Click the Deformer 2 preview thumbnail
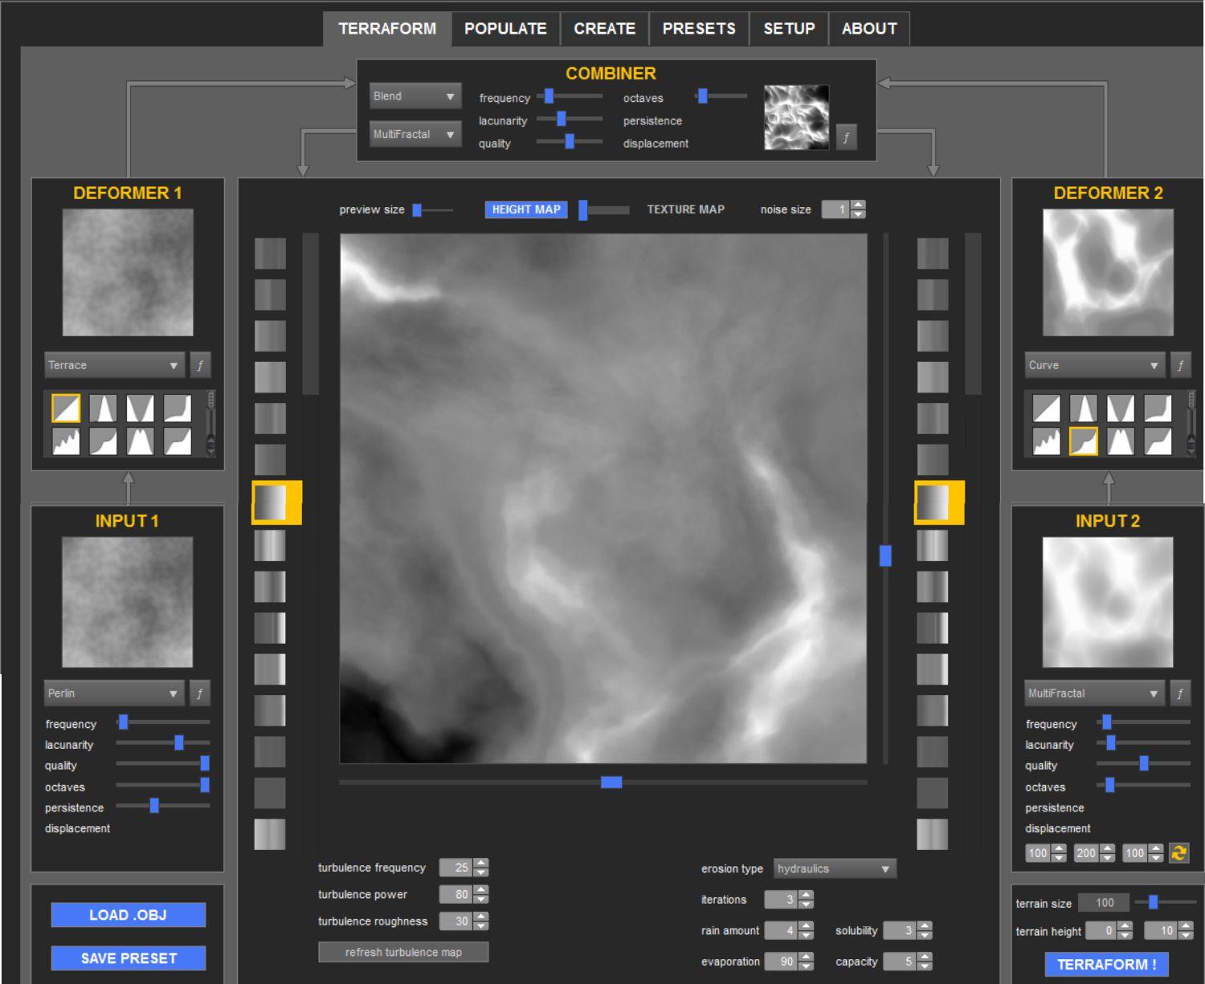The height and width of the screenshot is (984, 1205). click(x=1108, y=272)
